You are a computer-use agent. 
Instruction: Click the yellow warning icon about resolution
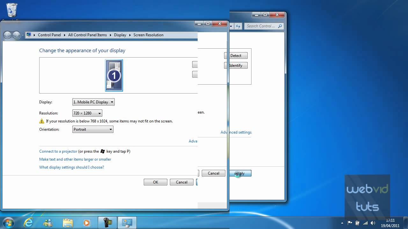pos(42,121)
